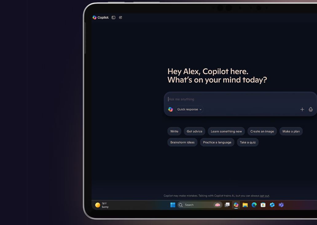Open the blue diamond app in taskbar
Screen dimensions: 317x225
[272, 205]
